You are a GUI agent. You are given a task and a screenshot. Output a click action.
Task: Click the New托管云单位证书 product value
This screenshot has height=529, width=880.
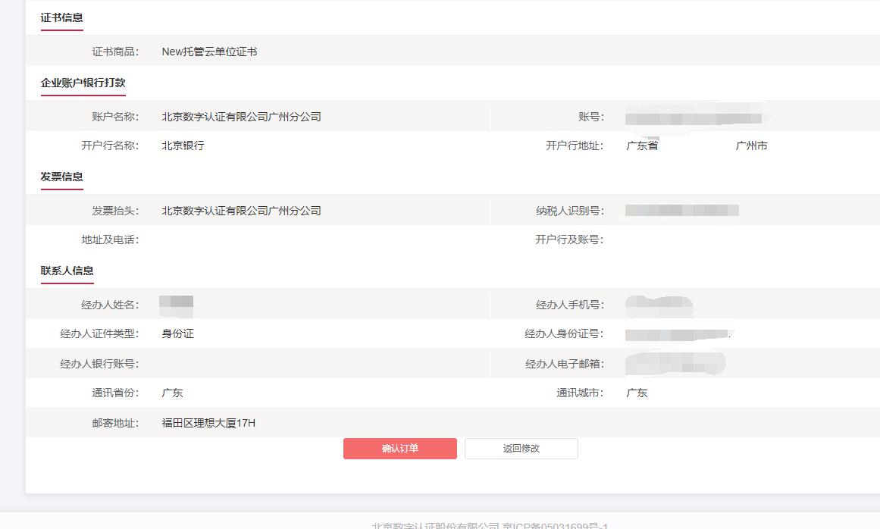coord(209,52)
